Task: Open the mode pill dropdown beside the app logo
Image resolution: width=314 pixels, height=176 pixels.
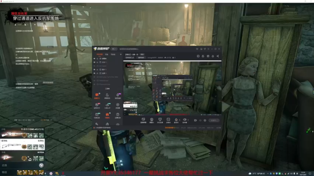Action: (114, 48)
